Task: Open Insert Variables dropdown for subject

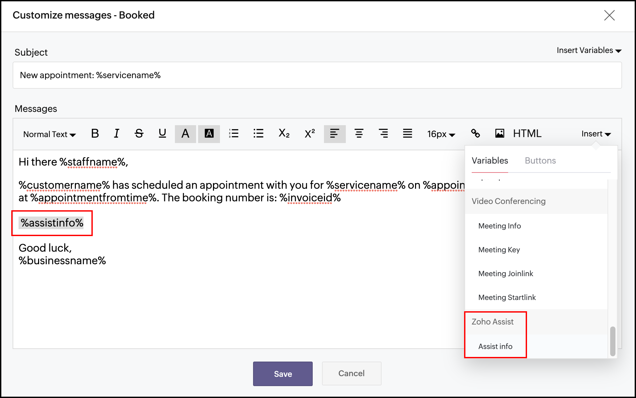Action: click(x=589, y=51)
